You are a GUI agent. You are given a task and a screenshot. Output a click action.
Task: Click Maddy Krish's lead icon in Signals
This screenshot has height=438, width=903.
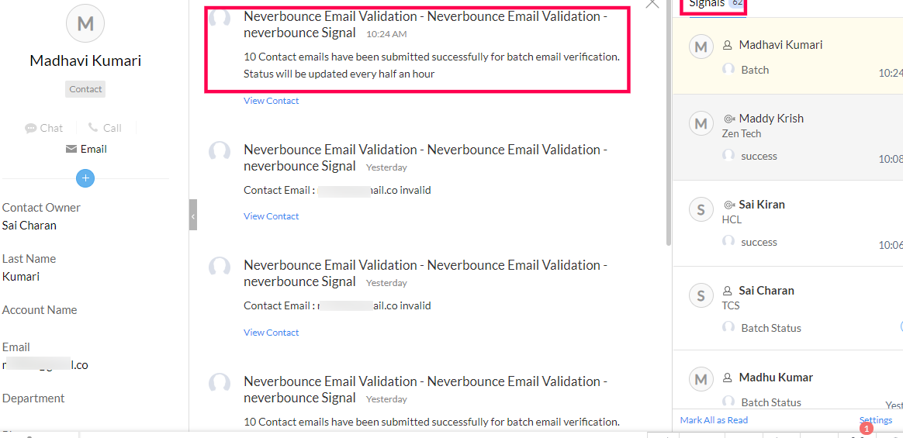click(x=729, y=119)
